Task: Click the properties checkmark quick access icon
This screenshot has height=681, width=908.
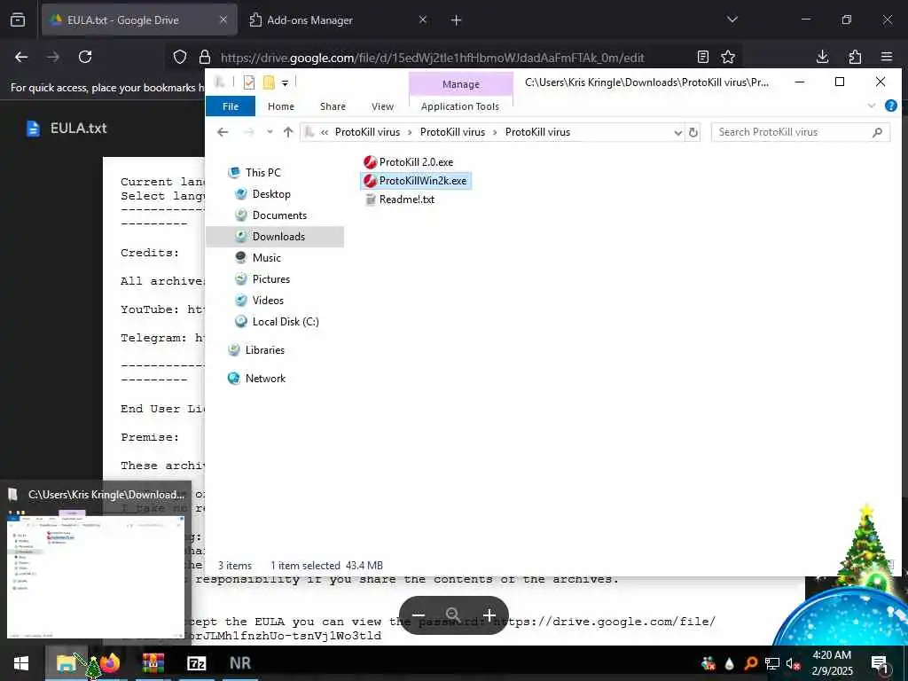Action: click(249, 82)
